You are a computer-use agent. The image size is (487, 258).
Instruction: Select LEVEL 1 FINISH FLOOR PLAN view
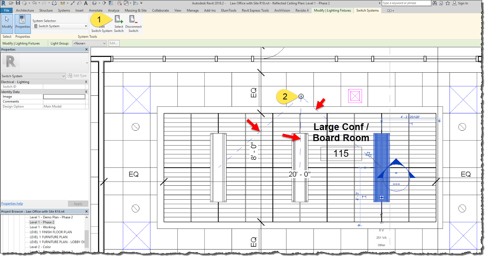51,232
